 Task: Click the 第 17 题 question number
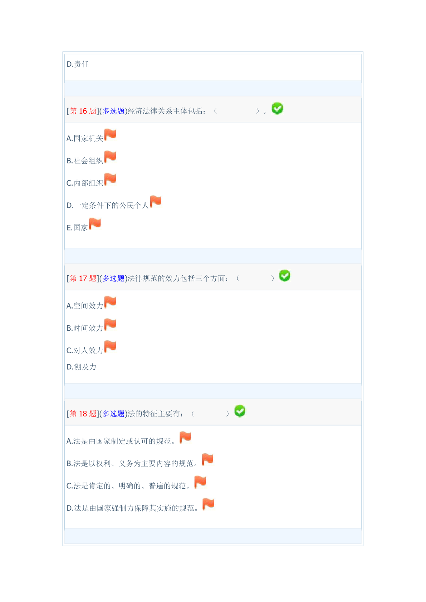pos(83,278)
